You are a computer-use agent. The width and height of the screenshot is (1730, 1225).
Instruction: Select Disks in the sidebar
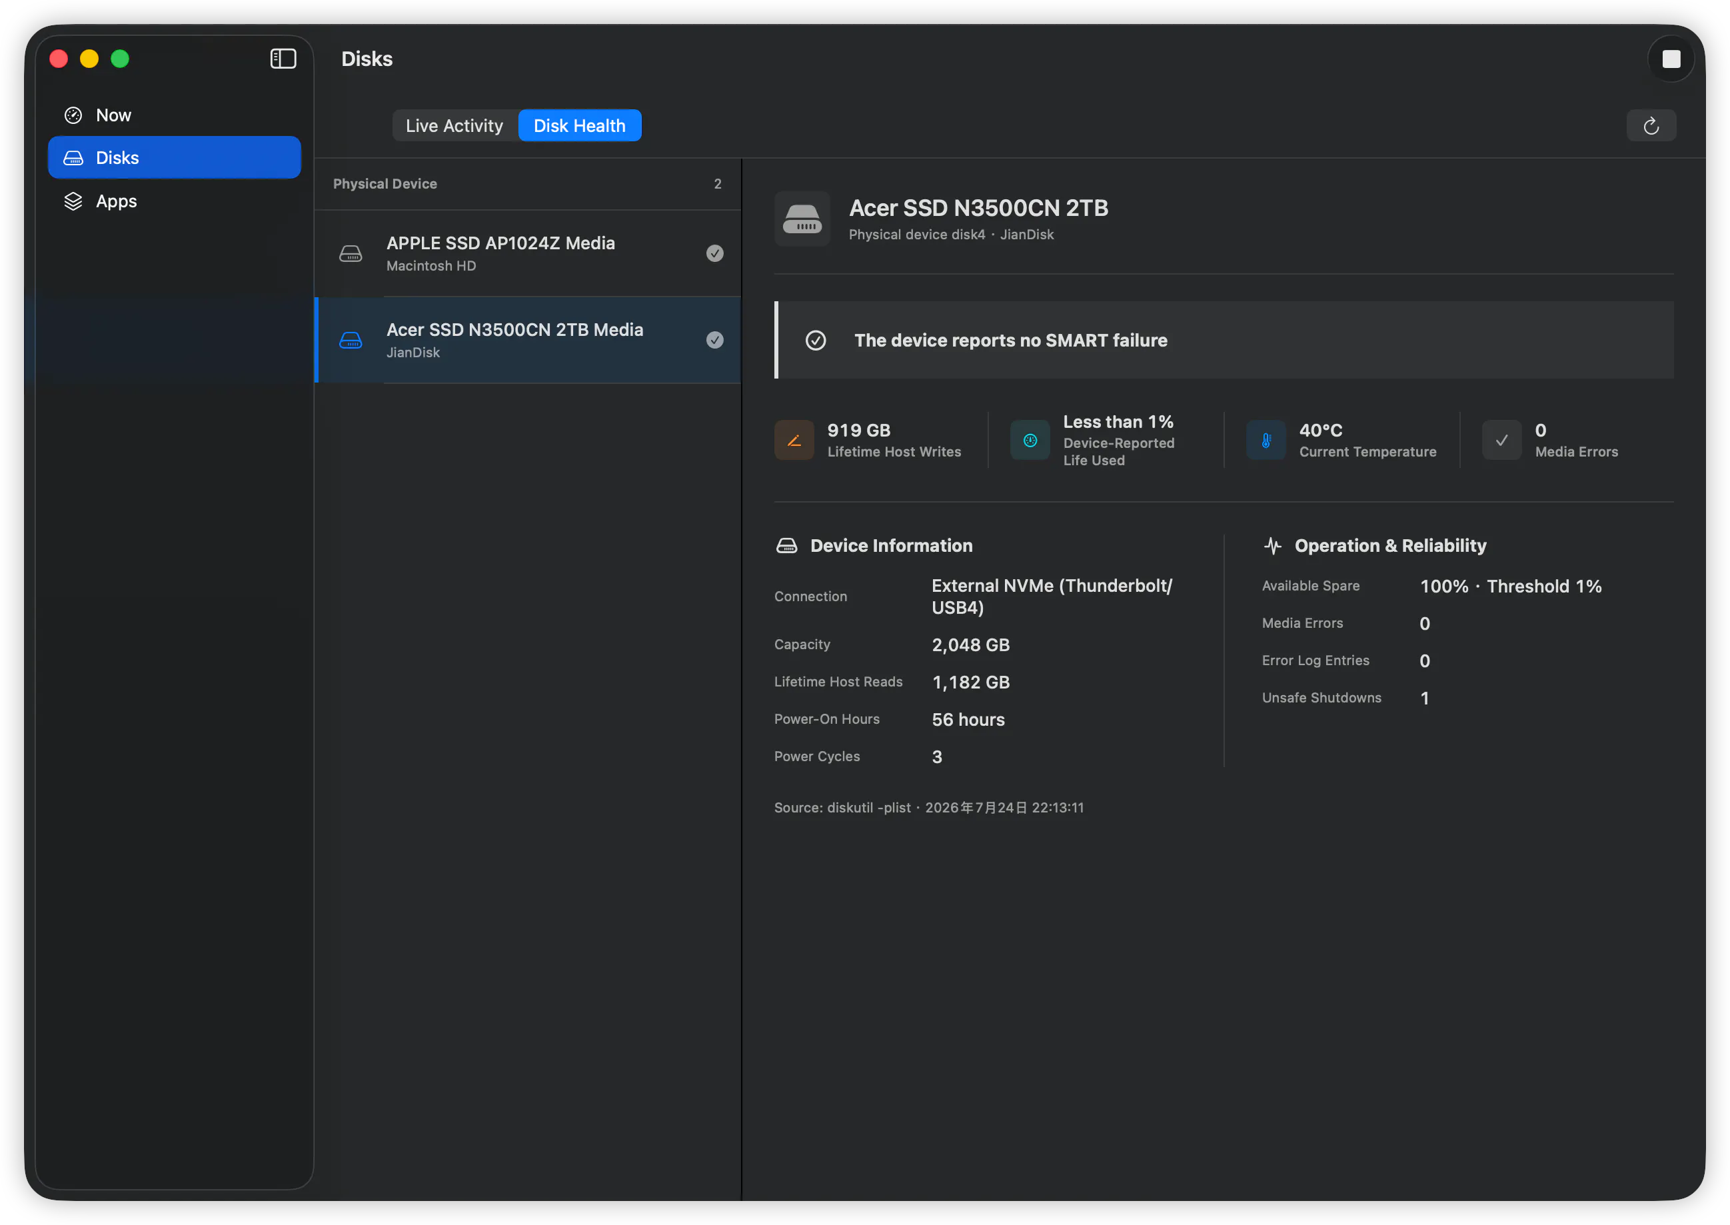pyautogui.click(x=174, y=158)
